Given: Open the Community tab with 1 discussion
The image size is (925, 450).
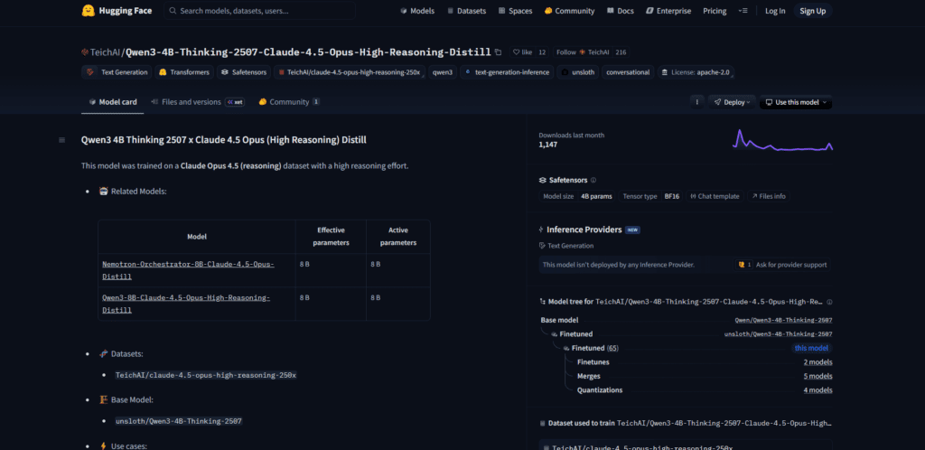Looking at the screenshot, I should click(x=289, y=102).
